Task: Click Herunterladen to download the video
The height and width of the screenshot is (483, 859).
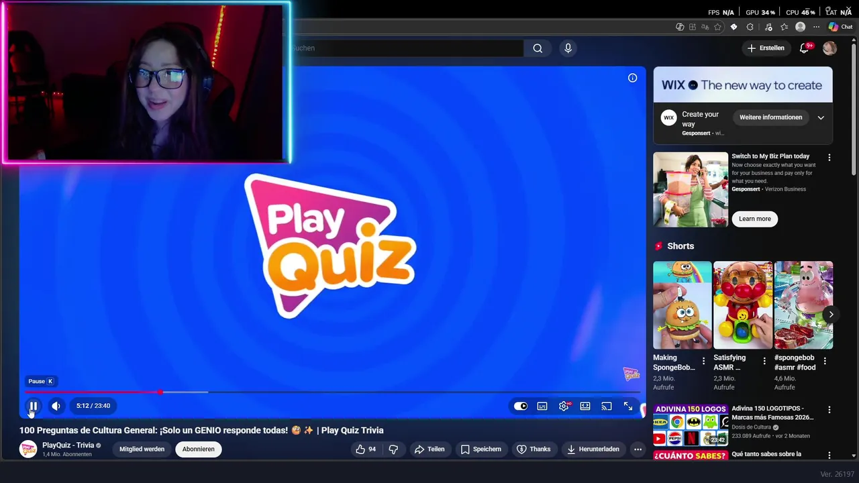Action: tap(593, 449)
